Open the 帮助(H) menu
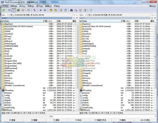Viewport: 158px width, 123px height. pyautogui.click(x=152, y=6)
